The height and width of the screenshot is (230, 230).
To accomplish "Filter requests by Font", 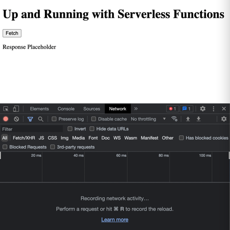I will pyautogui.click(x=93, y=138).
